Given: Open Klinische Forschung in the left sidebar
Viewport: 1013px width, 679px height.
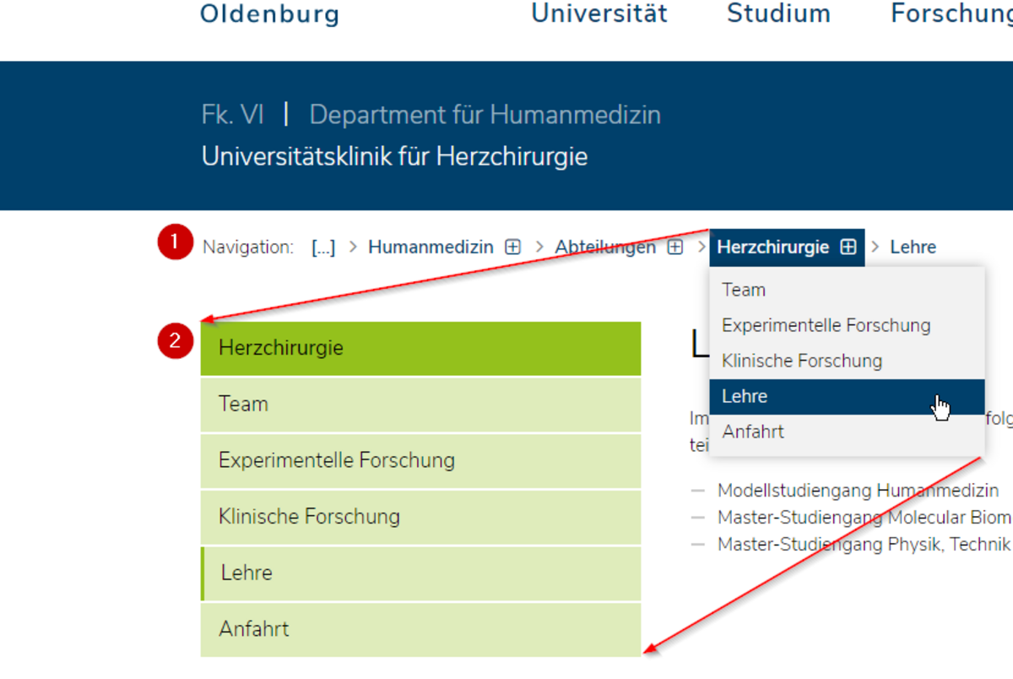Looking at the screenshot, I should tap(420, 517).
